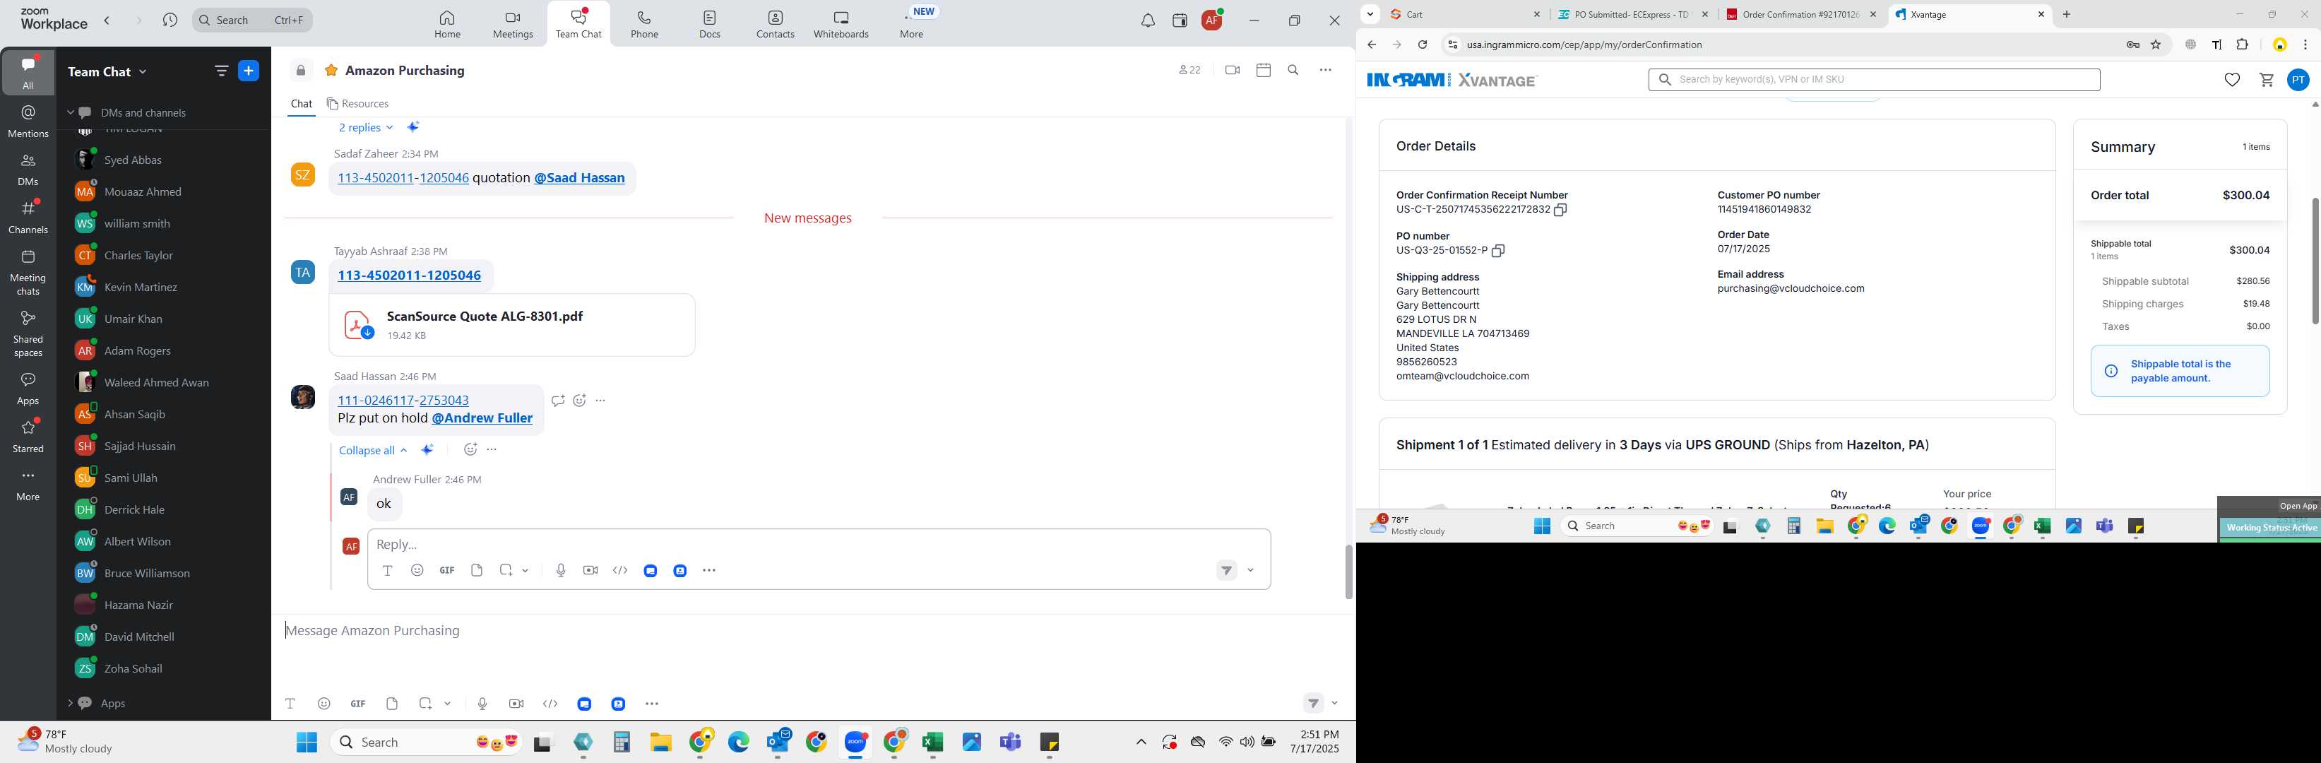The height and width of the screenshot is (763, 2321).
Task: Open send options dropdown in reply box
Action: tap(1251, 570)
